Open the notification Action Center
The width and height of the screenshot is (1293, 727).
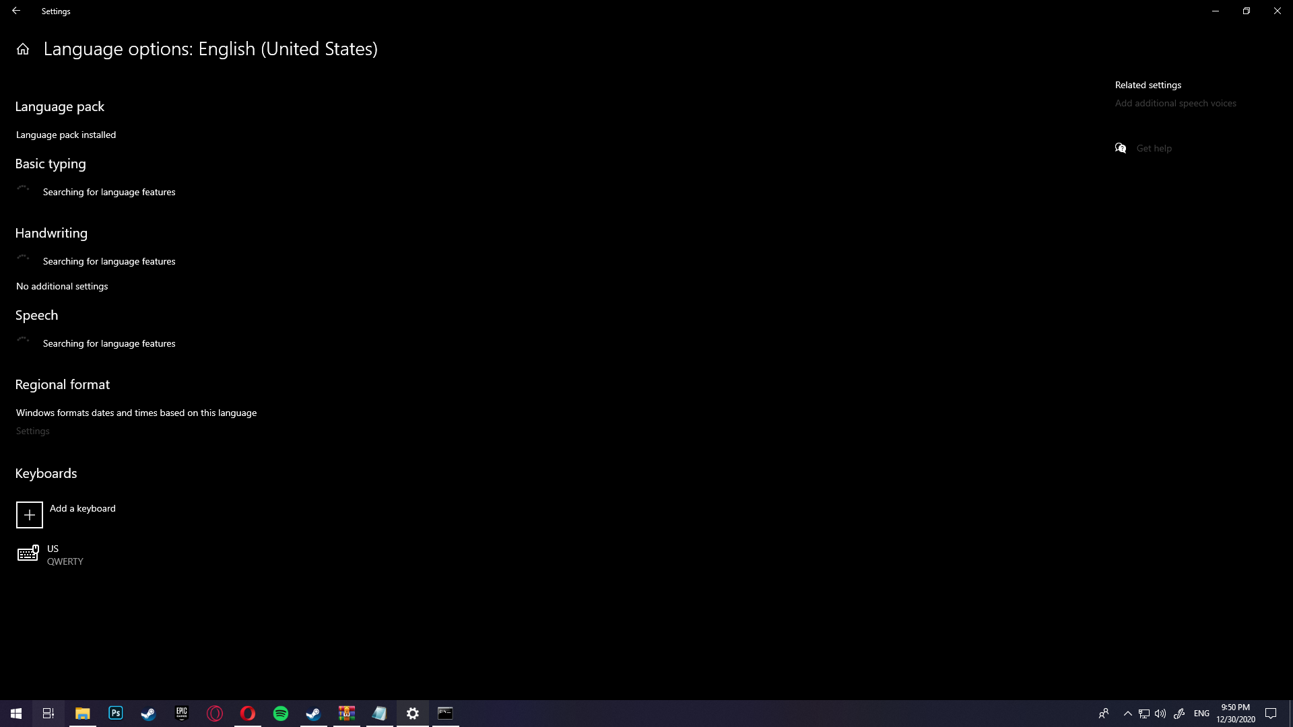[1271, 714]
